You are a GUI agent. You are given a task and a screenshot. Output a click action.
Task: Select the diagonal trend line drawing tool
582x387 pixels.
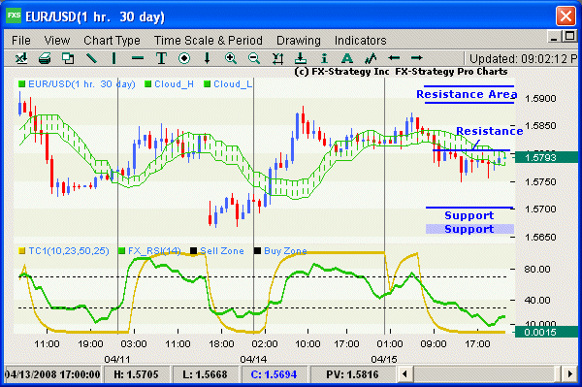coord(91,58)
